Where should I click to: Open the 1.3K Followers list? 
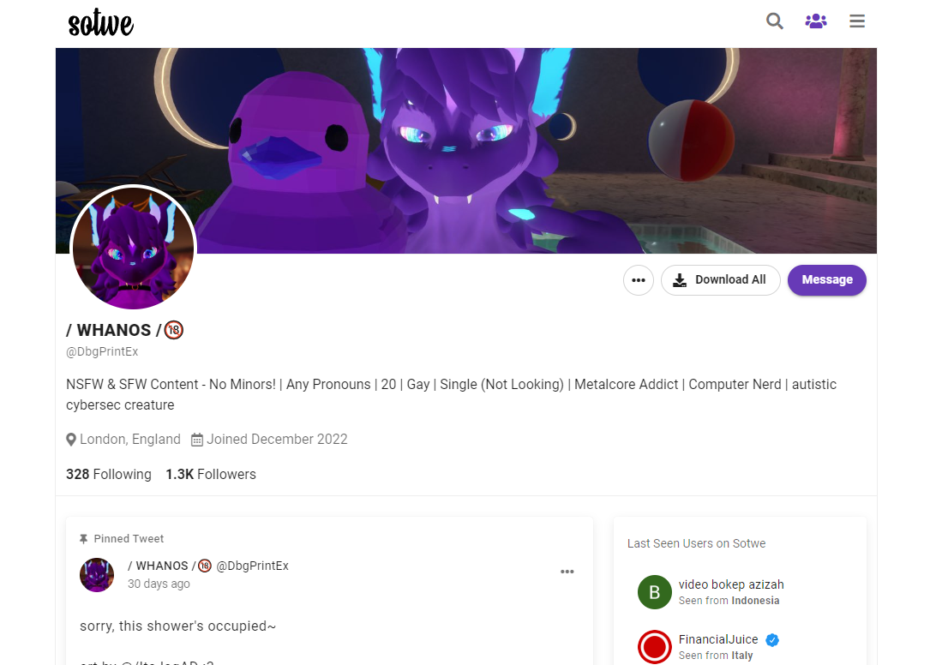[211, 474]
